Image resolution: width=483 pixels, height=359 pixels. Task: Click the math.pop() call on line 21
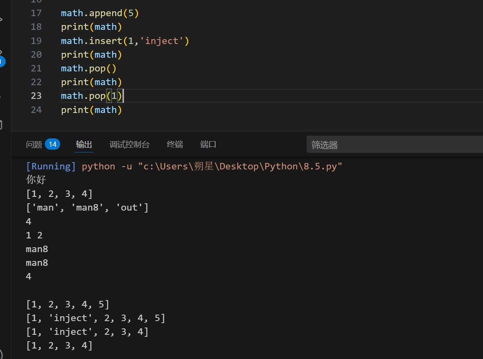click(88, 69)
